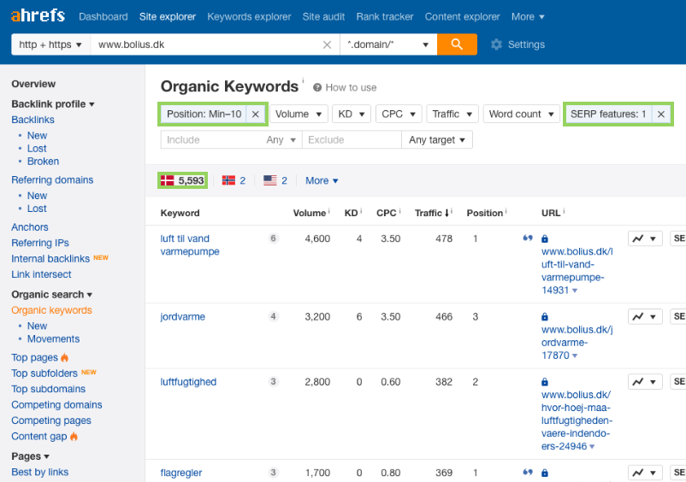Click the orange search magnifier button
This screenshot has width=686, height=482.
click(457, 44)
